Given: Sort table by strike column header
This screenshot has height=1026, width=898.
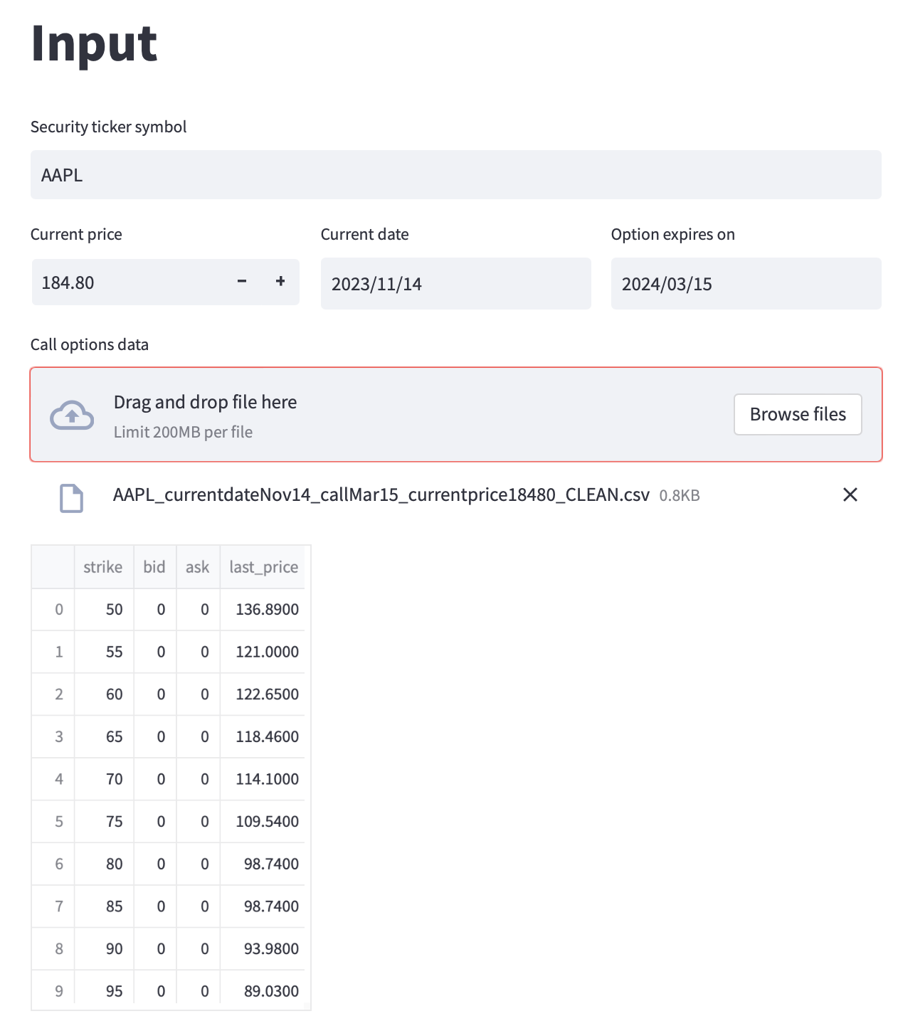Looking at the screenshot, I should (104, 567).
